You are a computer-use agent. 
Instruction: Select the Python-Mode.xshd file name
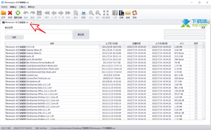click(32, 69)
